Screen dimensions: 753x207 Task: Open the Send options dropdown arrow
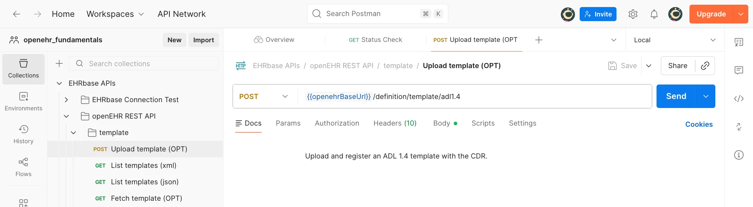pos(706,96)
